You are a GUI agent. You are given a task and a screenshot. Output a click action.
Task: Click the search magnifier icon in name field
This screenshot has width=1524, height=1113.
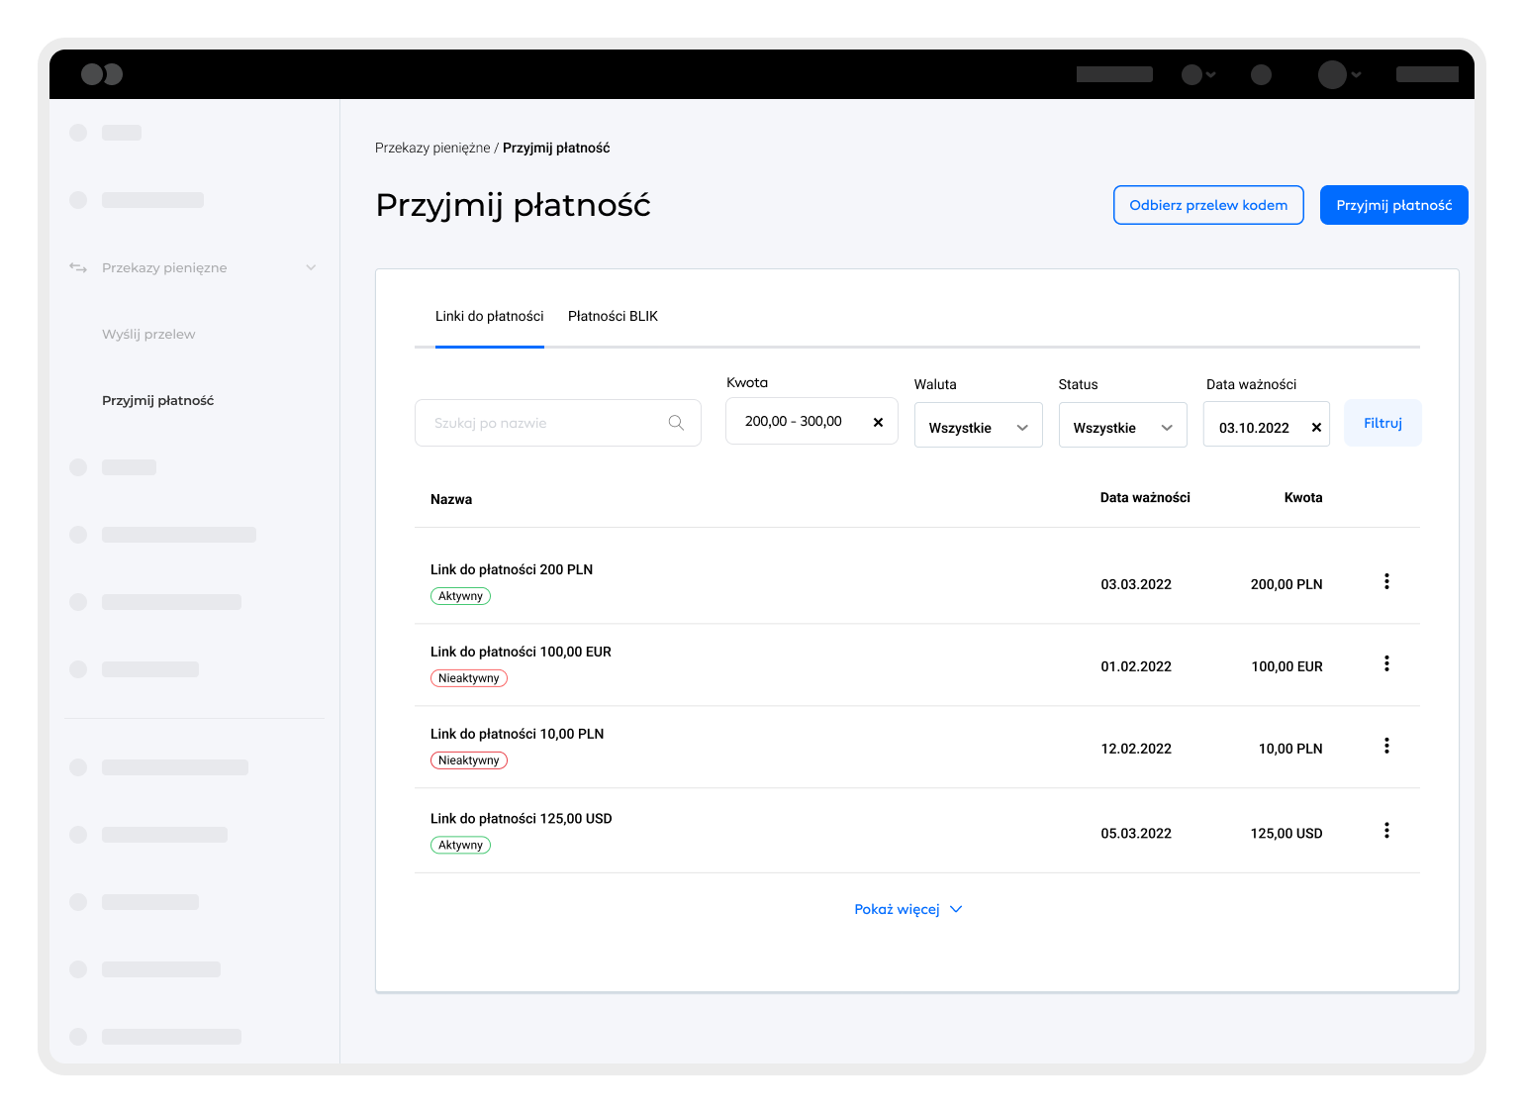(x=676, y=423)
